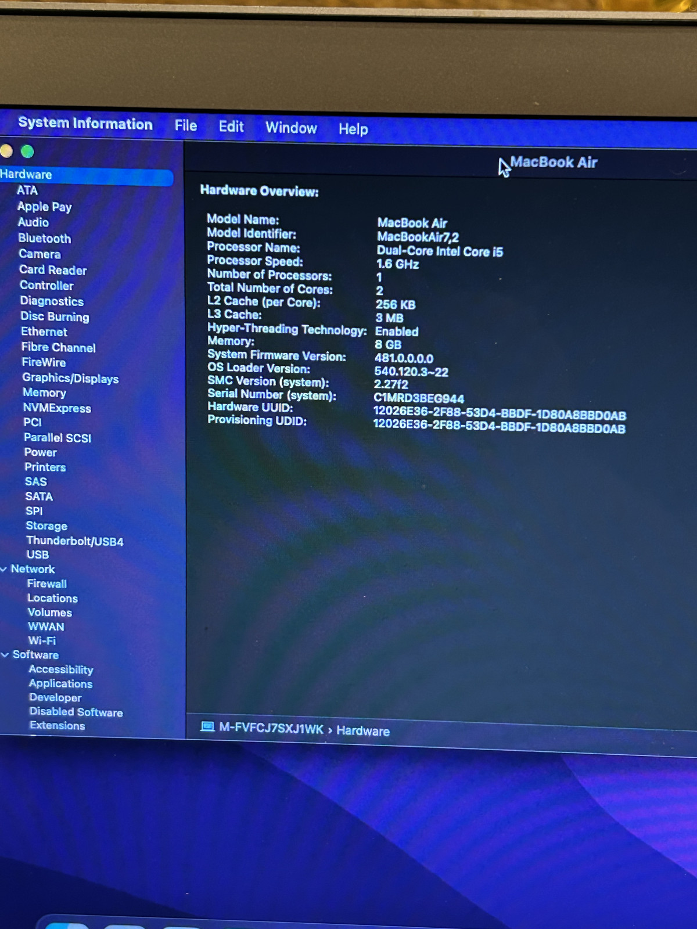Click the MacBookAir7,2 model identifier

click(x=418, y=237)
